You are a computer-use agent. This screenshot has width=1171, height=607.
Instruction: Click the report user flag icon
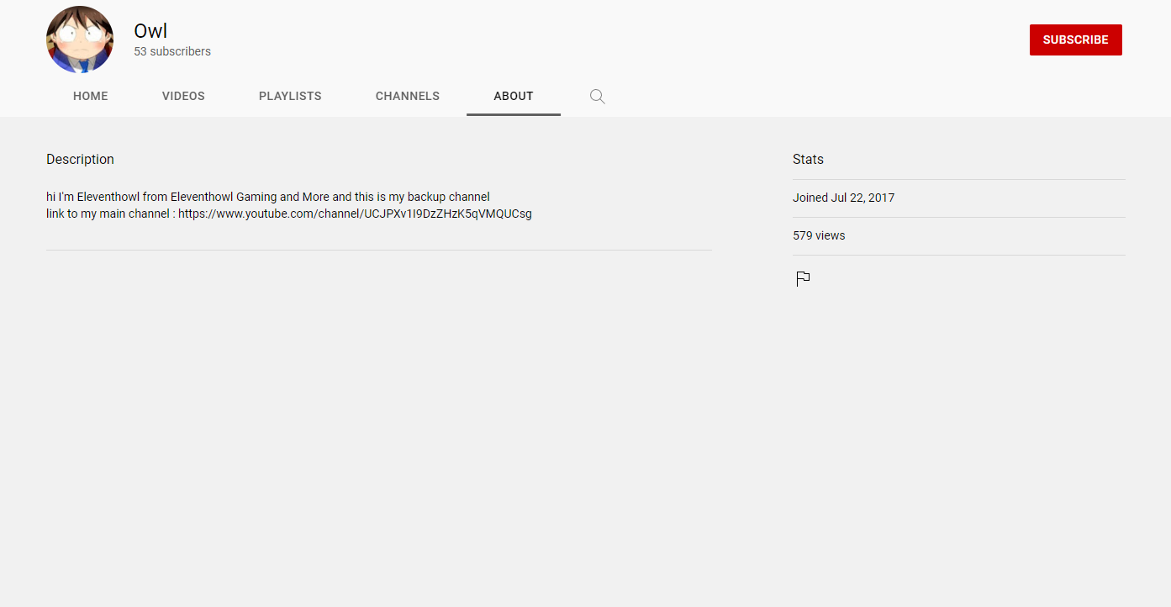click(x=803, y=278)
